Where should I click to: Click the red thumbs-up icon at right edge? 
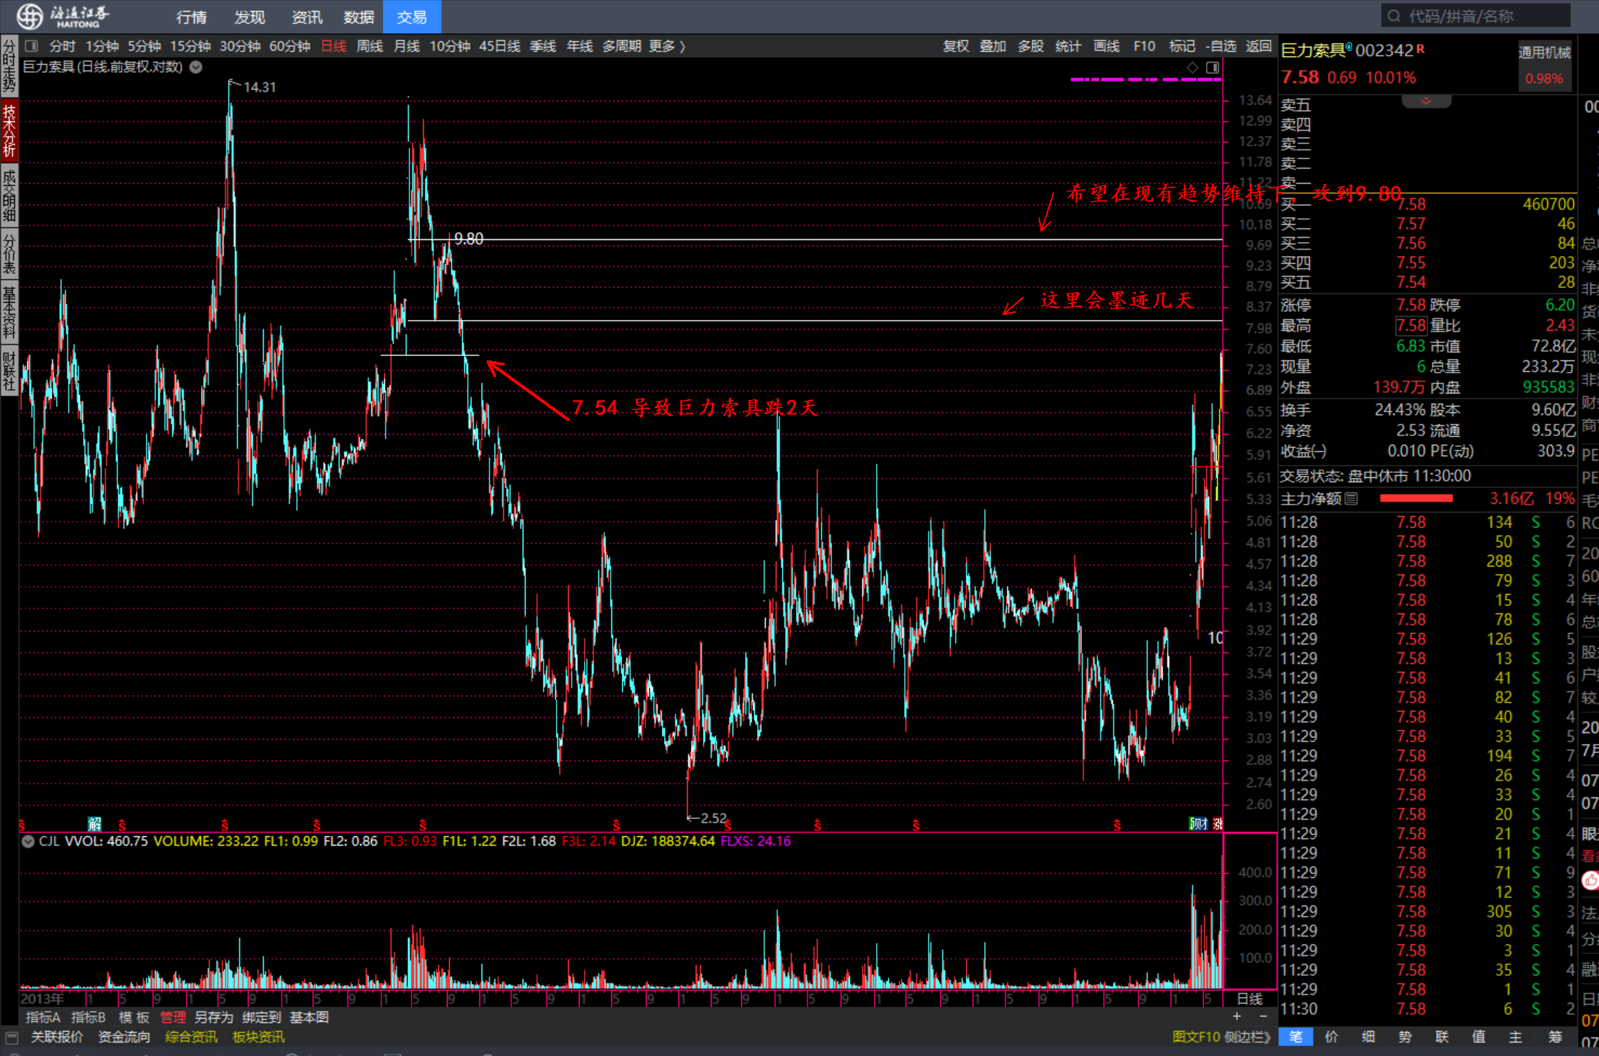point(1590,880)
